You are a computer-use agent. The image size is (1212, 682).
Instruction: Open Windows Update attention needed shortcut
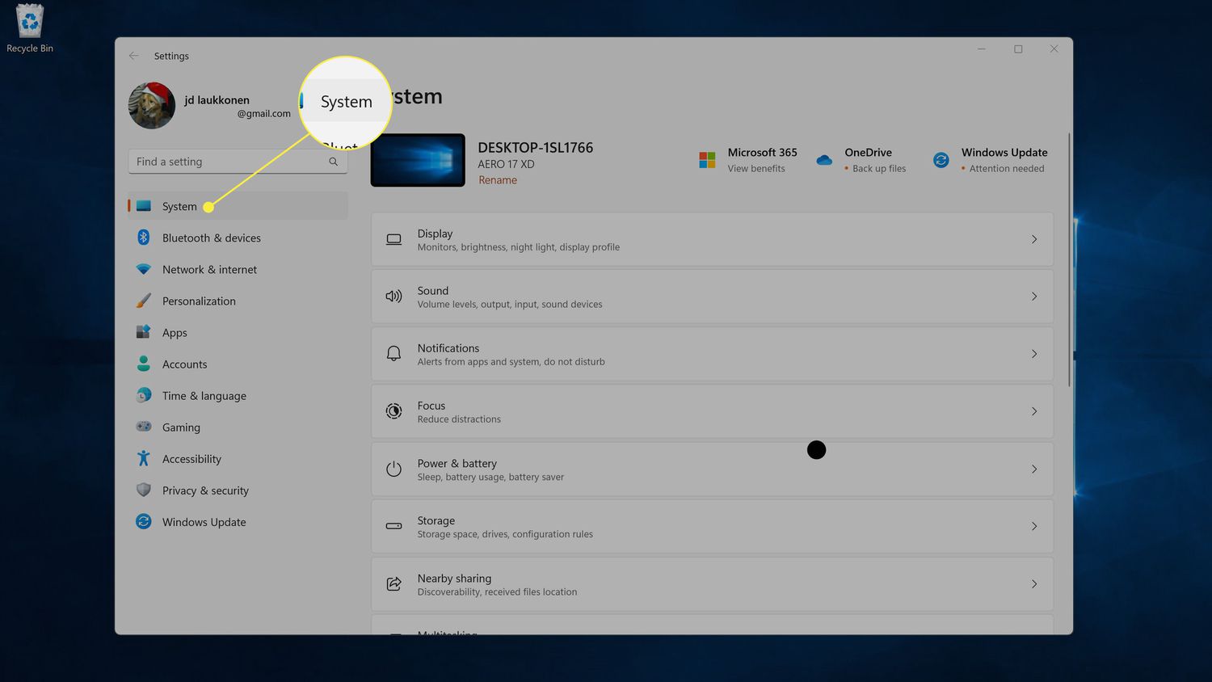coord(1004,160)
